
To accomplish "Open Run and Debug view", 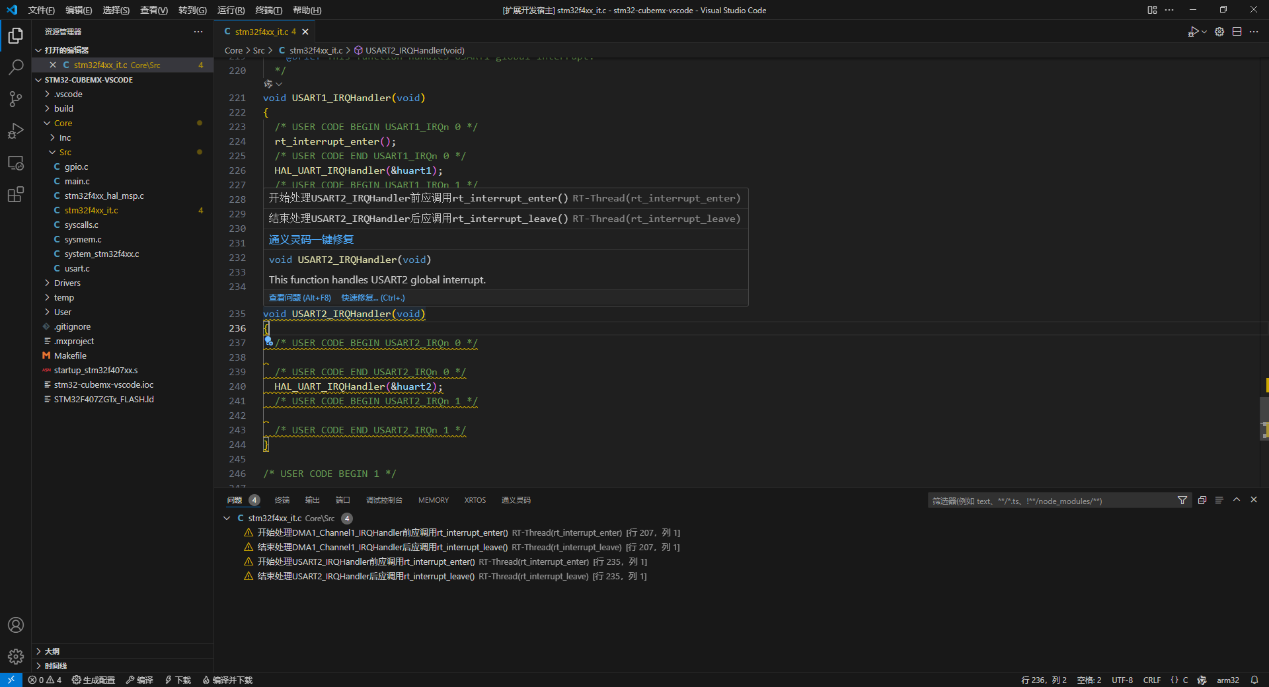I will coord(16,131).
